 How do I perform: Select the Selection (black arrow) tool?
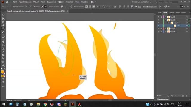point(3,15)
